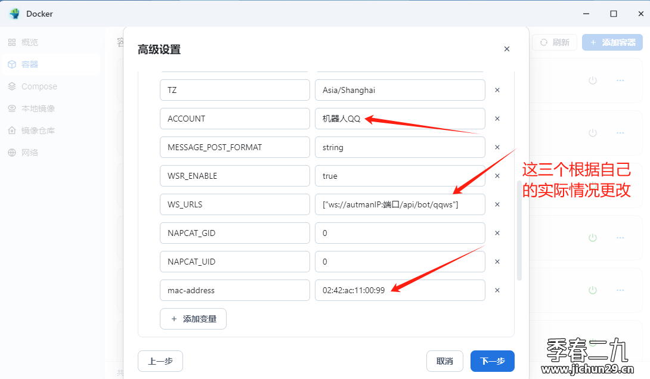The width and height of the screenshot is (650, 379).
Task: Select the 容器 (Containers) sidebar icon
Action: click(x=13, y=64)
